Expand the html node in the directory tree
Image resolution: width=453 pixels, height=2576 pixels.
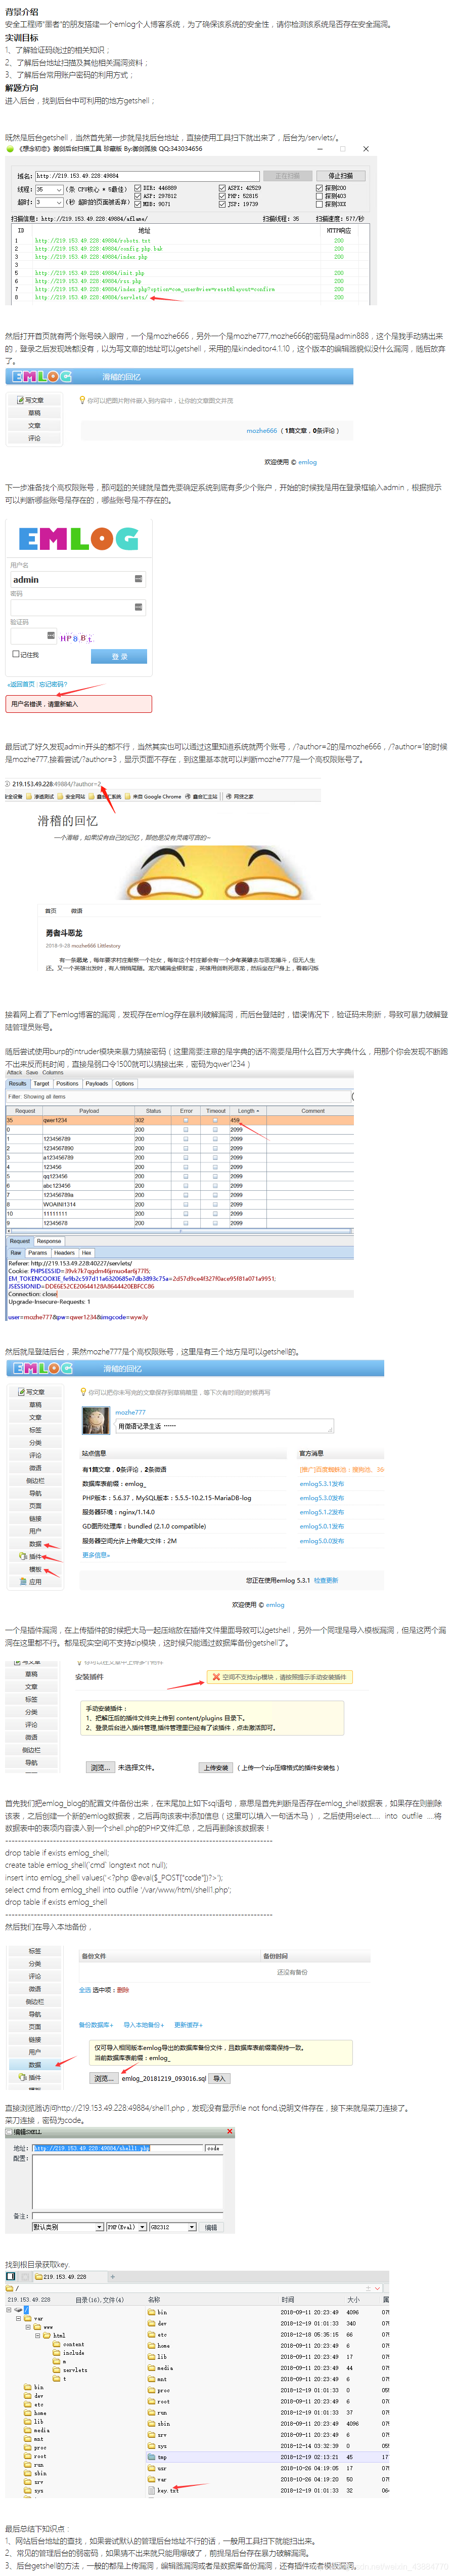[37, 2336]
